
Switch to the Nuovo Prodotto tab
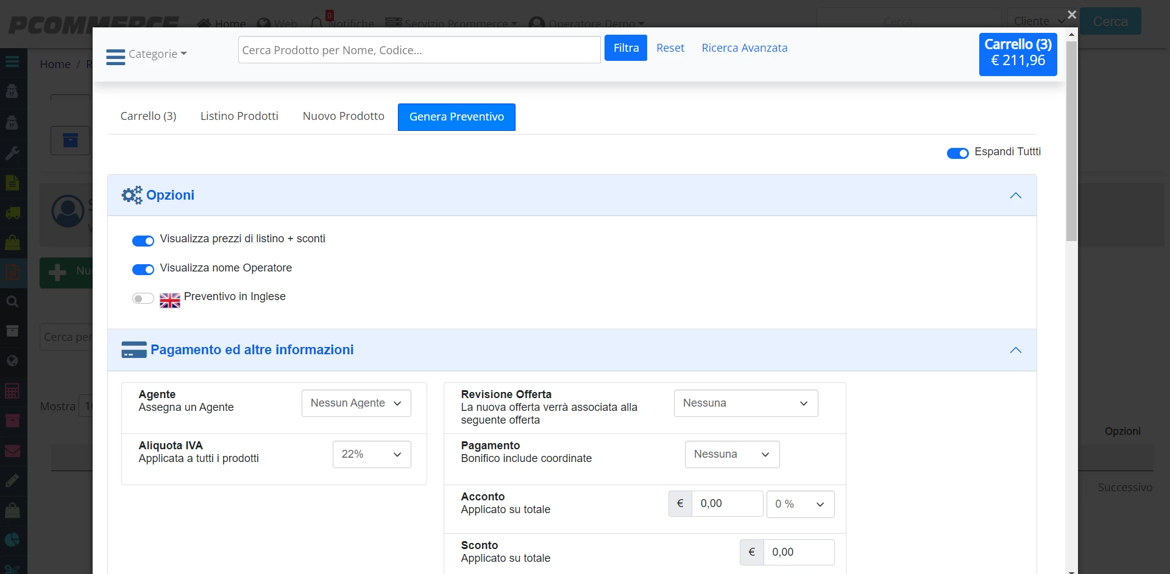pos(344,116)
